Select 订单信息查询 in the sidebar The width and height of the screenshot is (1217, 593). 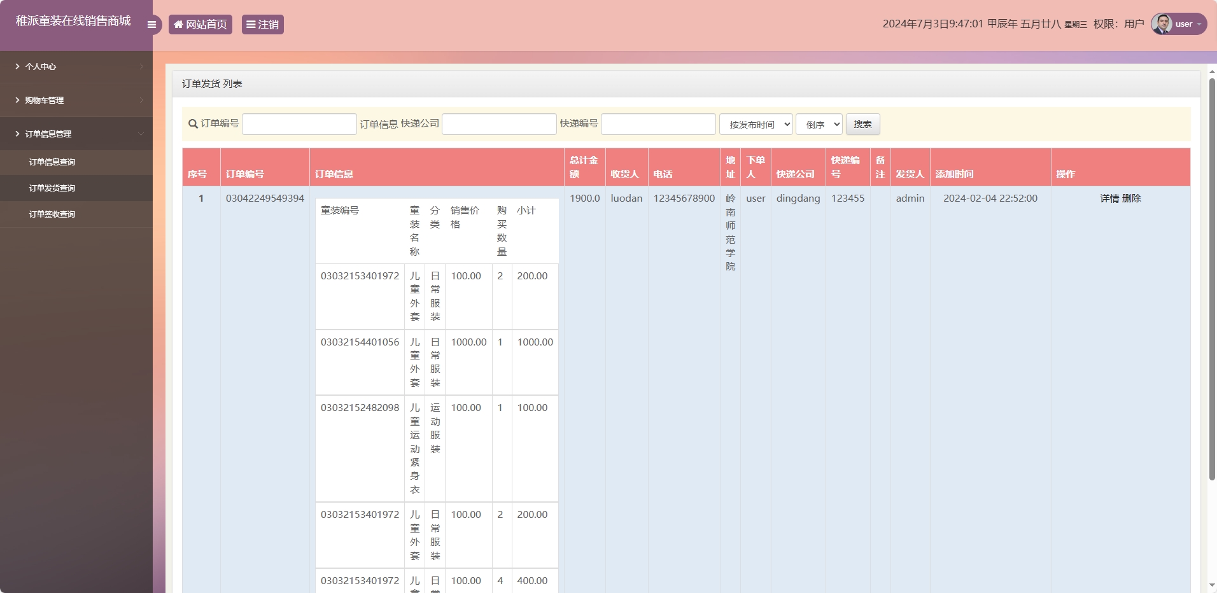coord(51,162)
